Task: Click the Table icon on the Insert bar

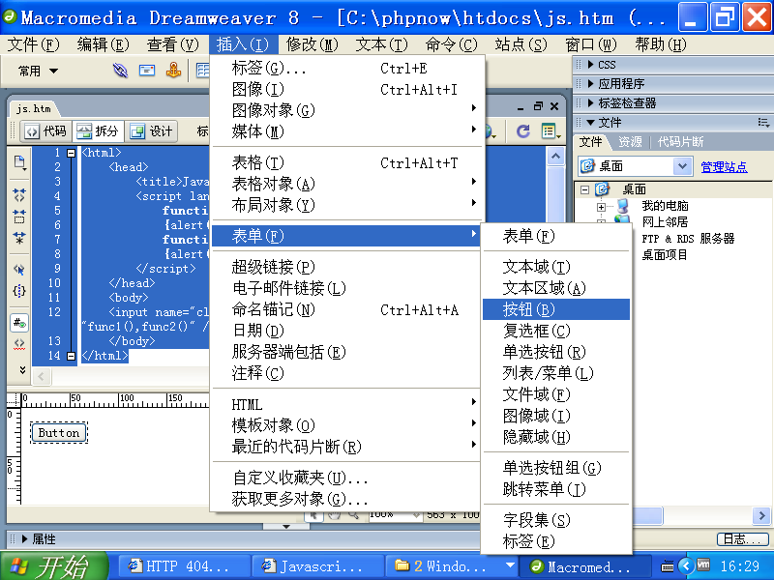Action: [203, 71]
